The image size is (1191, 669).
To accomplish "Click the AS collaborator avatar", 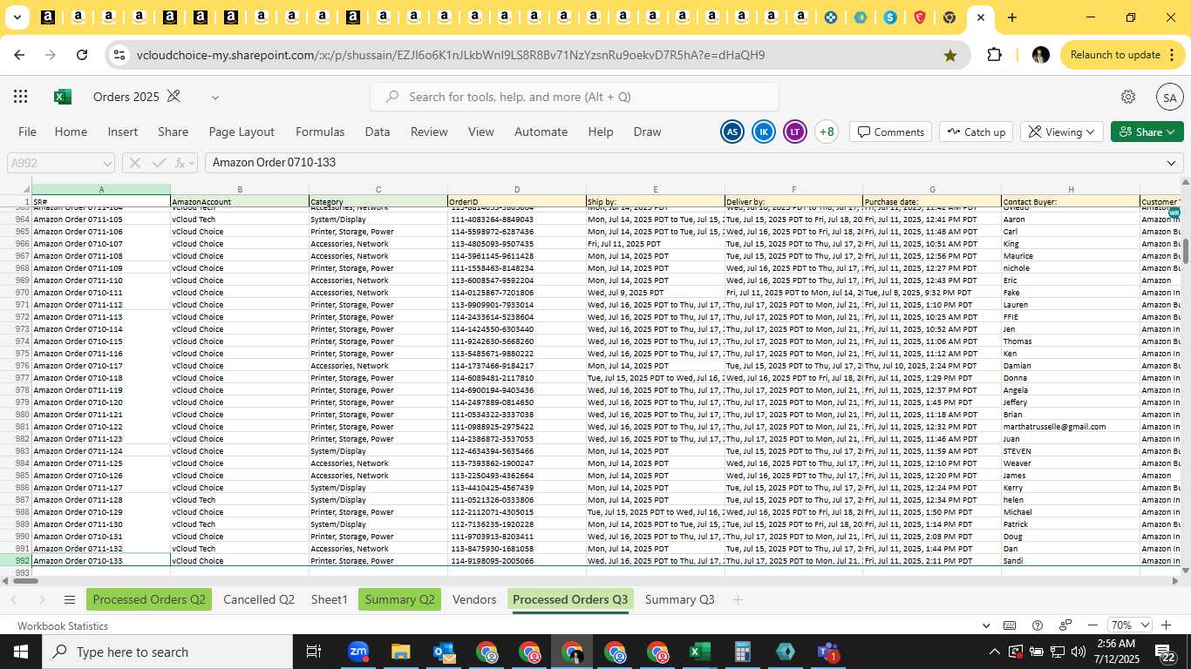I will tap(732, 132).
